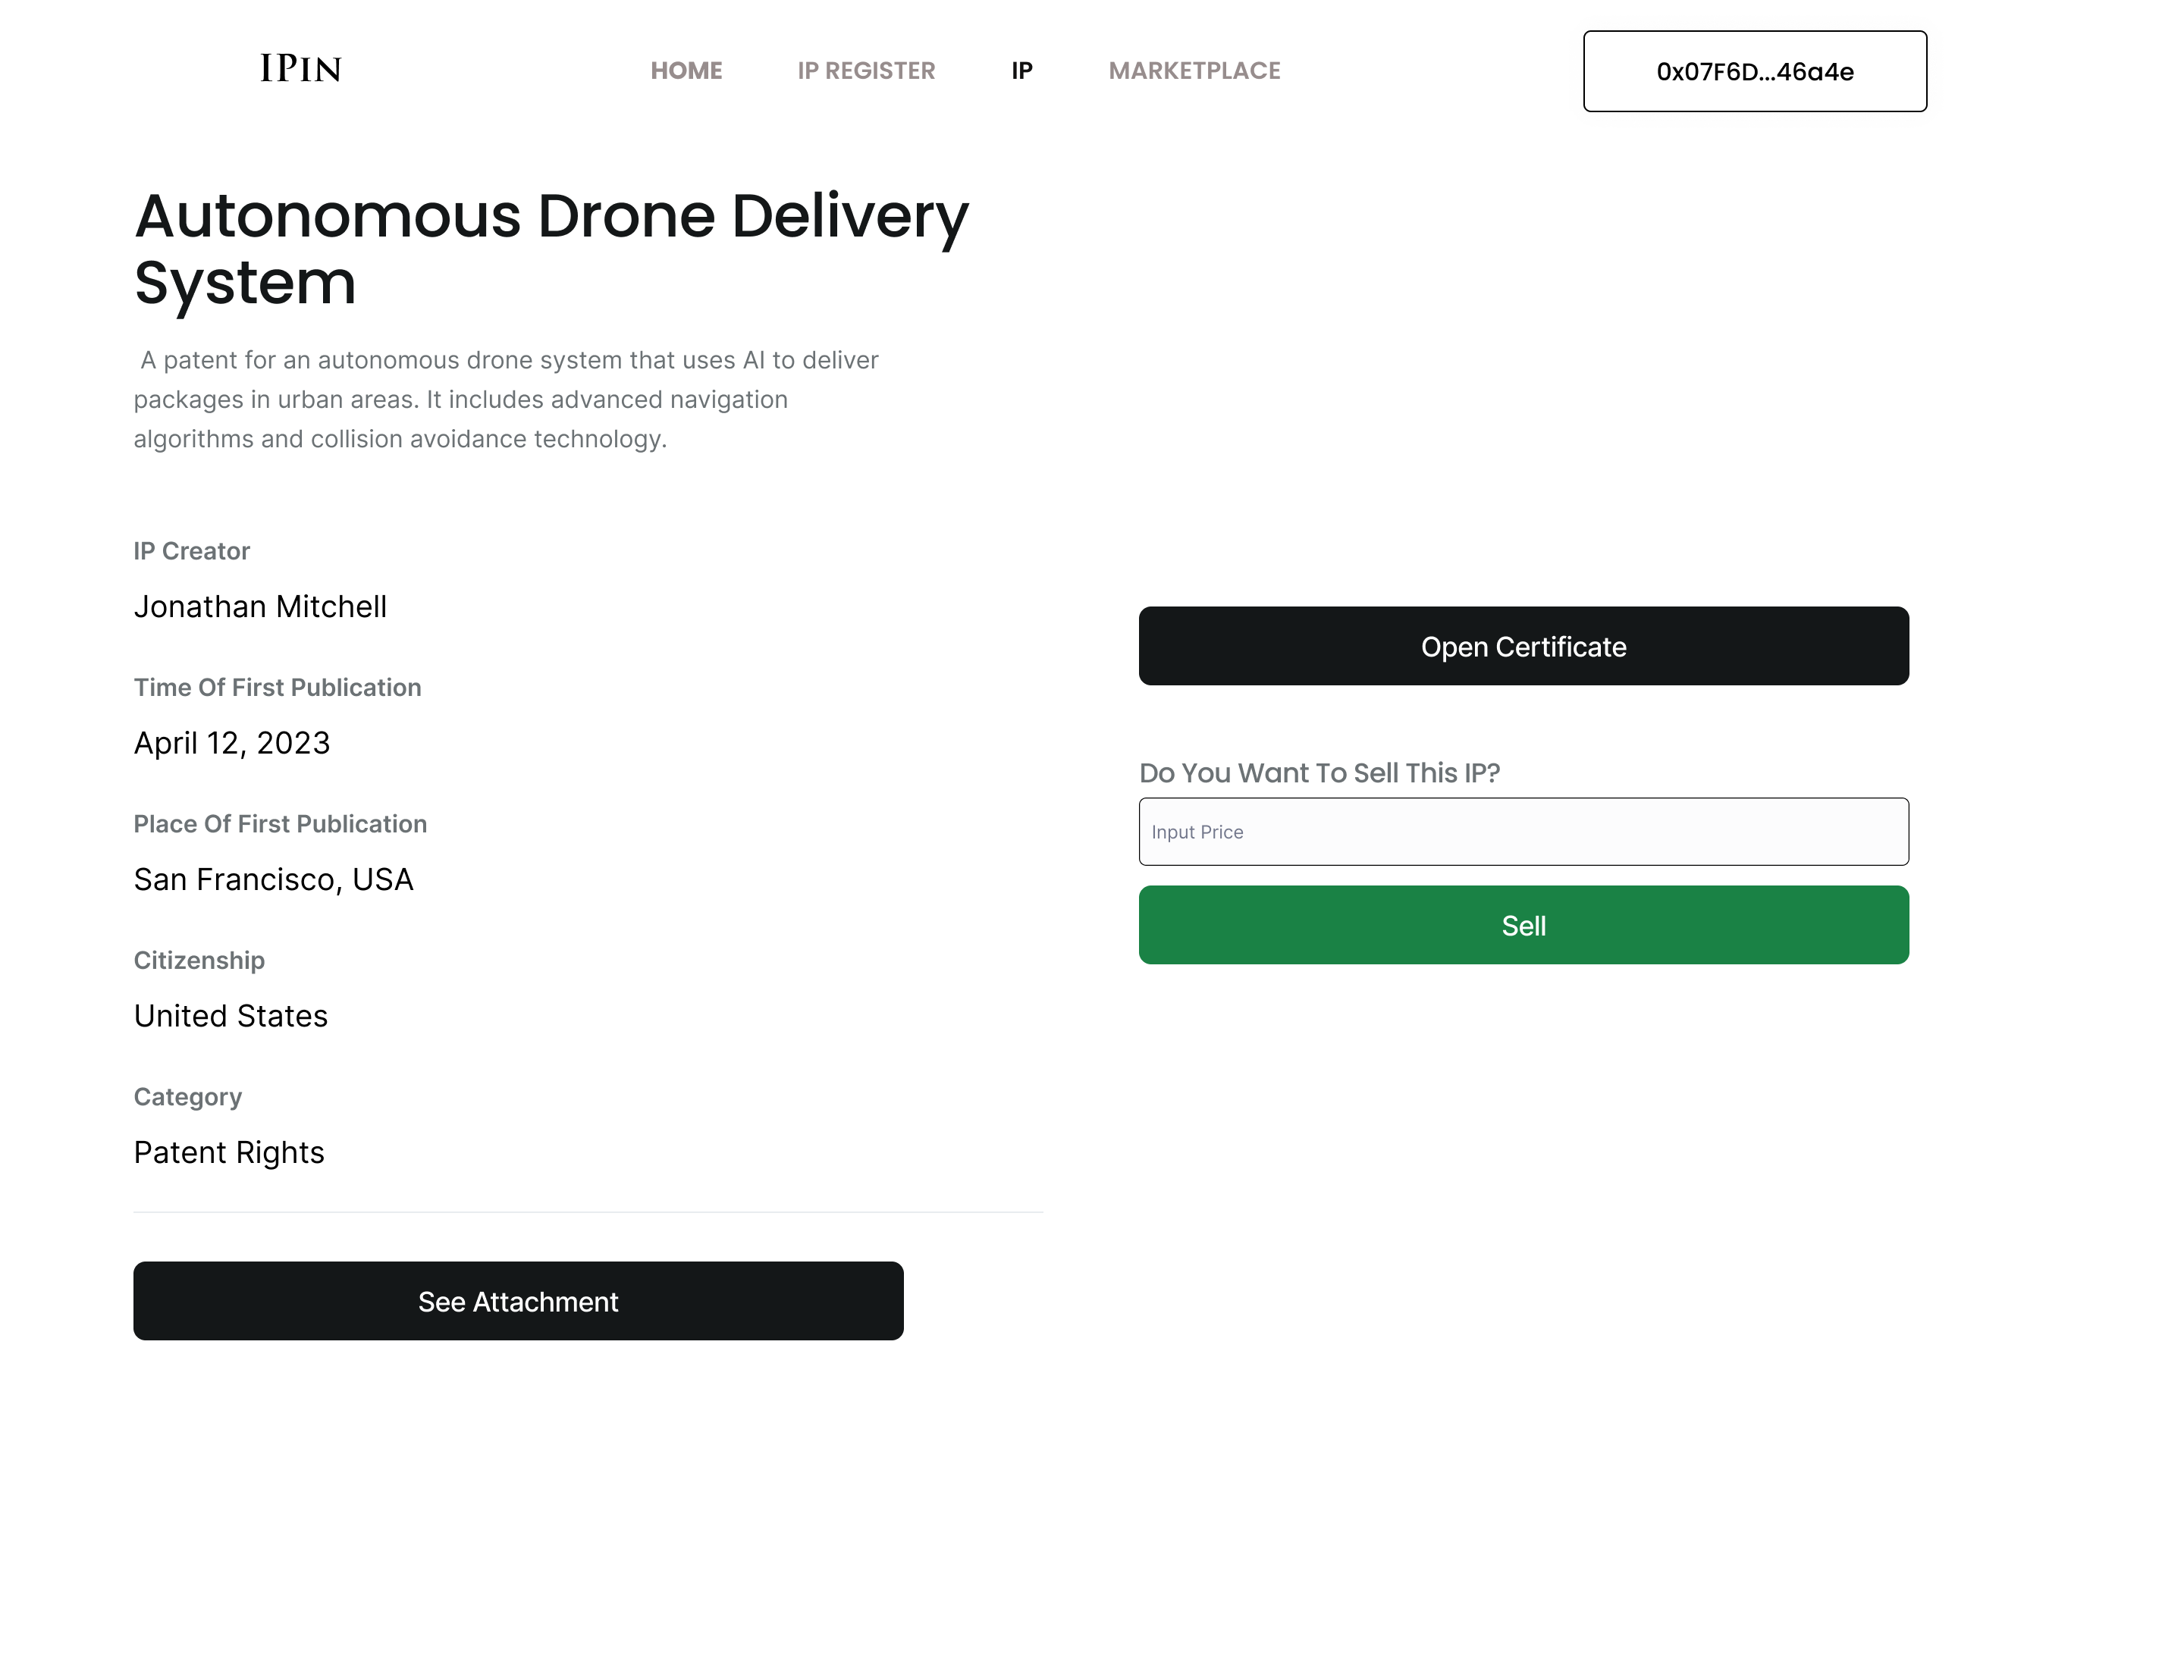Click the Do You Want To Sell label

[x=1319, y=773]
